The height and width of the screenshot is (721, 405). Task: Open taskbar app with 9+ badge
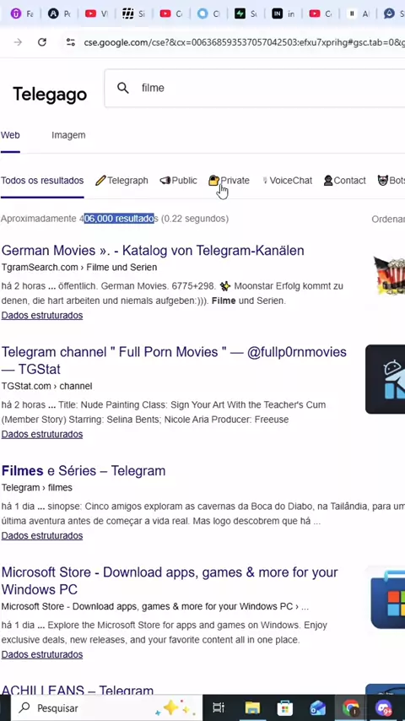click(x=383, y=708)
